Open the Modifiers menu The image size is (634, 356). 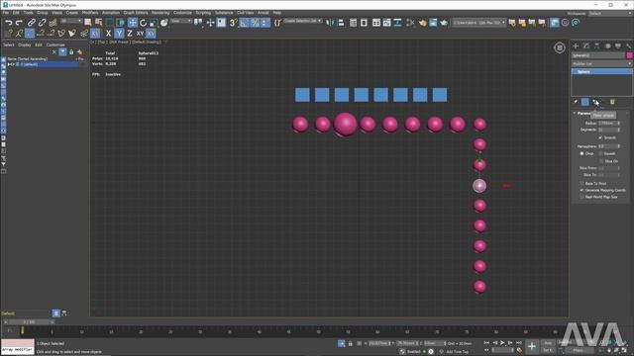90,13
